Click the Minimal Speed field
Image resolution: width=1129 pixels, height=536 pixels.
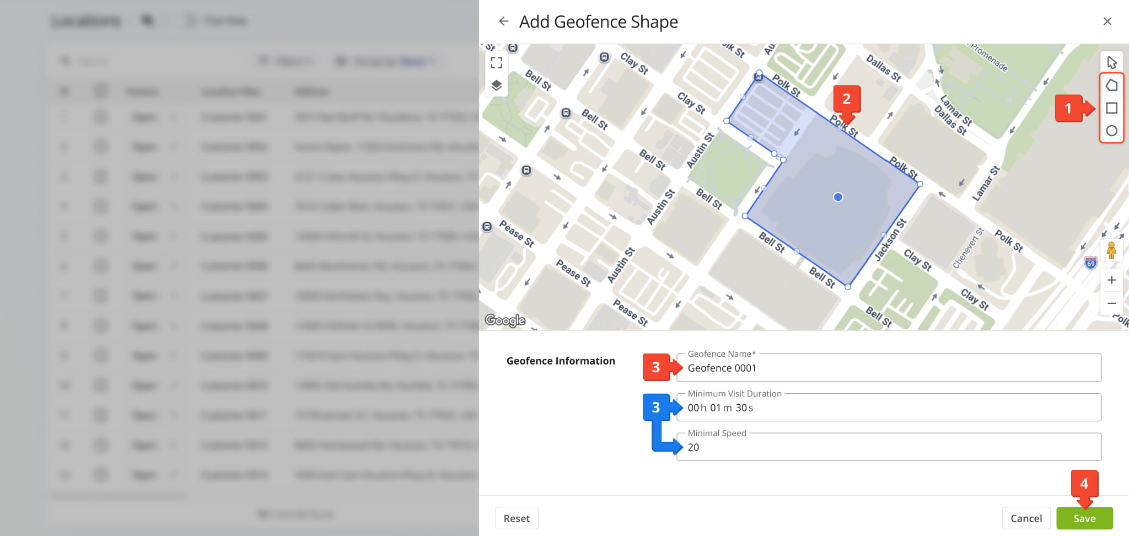[889, 447]
